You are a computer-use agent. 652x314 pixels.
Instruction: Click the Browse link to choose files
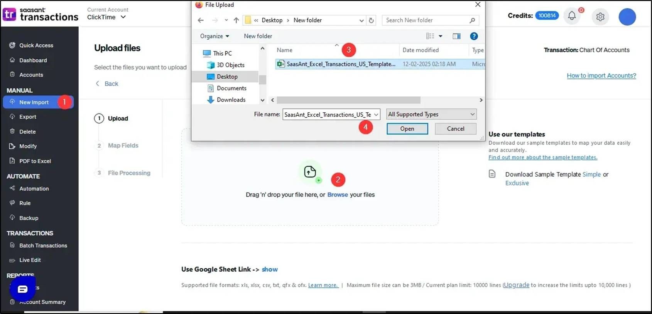pyautogui.click(x=337, y=195)
